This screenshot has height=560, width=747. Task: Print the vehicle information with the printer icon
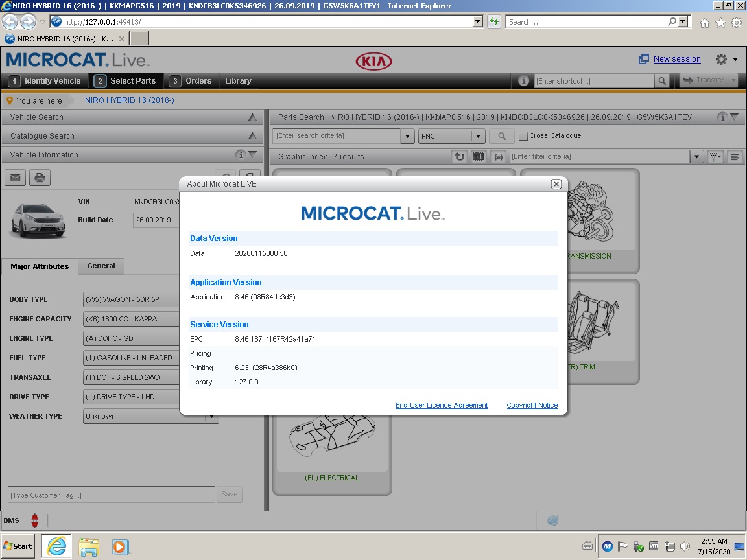(40, 178)
